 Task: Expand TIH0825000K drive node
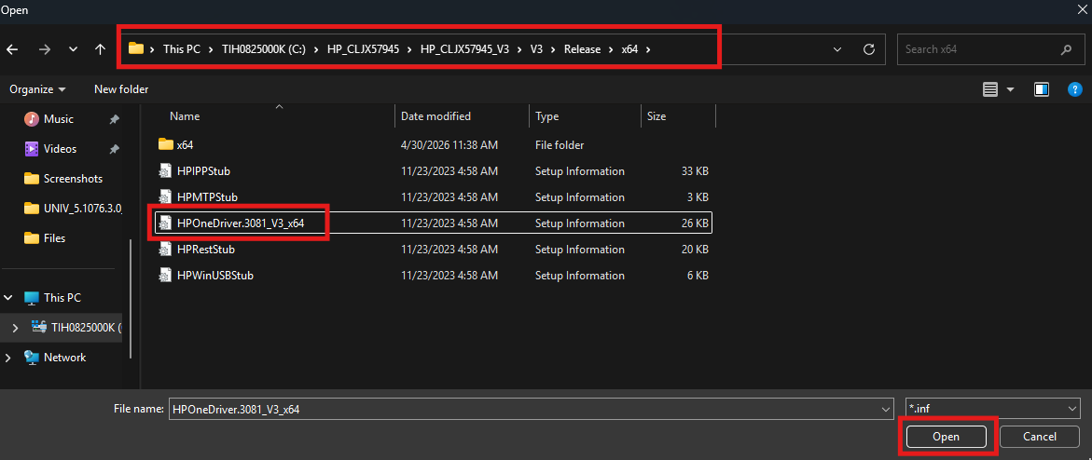(x=15, y=328)
